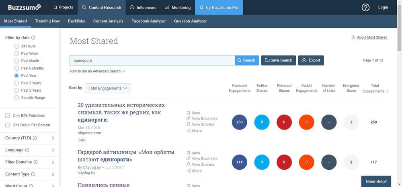The height and width of the screenshot is (187, 402).
Task: Click info icon beside Filter Domains
Action: 36,162
